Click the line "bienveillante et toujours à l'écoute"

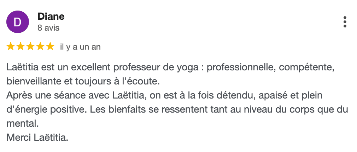[83, 82]
